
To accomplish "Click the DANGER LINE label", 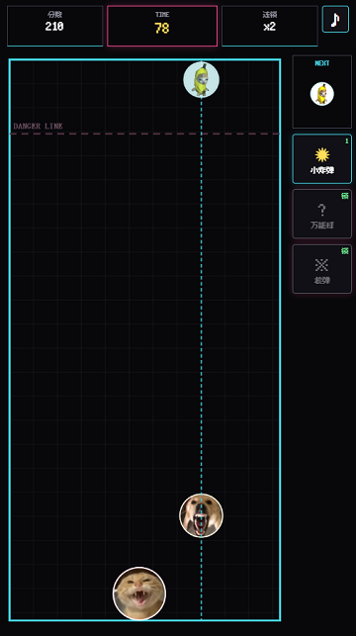I will 39,127.
